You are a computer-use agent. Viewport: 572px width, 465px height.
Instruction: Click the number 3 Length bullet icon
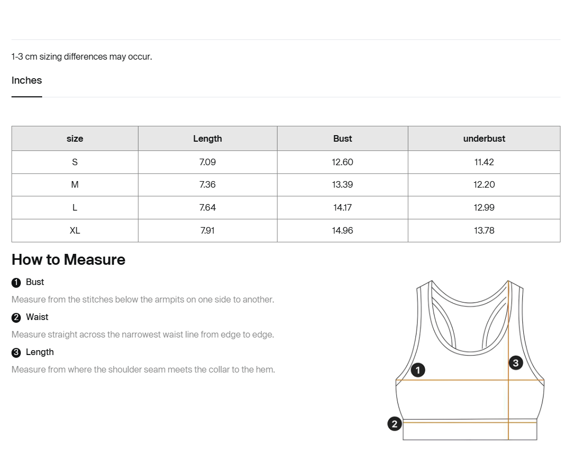click(x=16, y=353)
